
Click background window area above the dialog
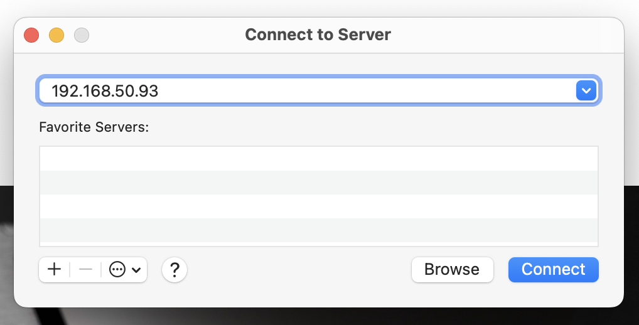point(319,8)
